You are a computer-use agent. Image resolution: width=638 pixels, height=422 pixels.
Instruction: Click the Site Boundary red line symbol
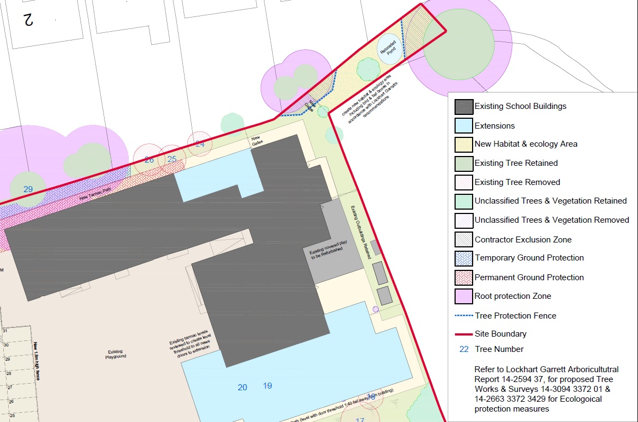[x=464, y=334]
